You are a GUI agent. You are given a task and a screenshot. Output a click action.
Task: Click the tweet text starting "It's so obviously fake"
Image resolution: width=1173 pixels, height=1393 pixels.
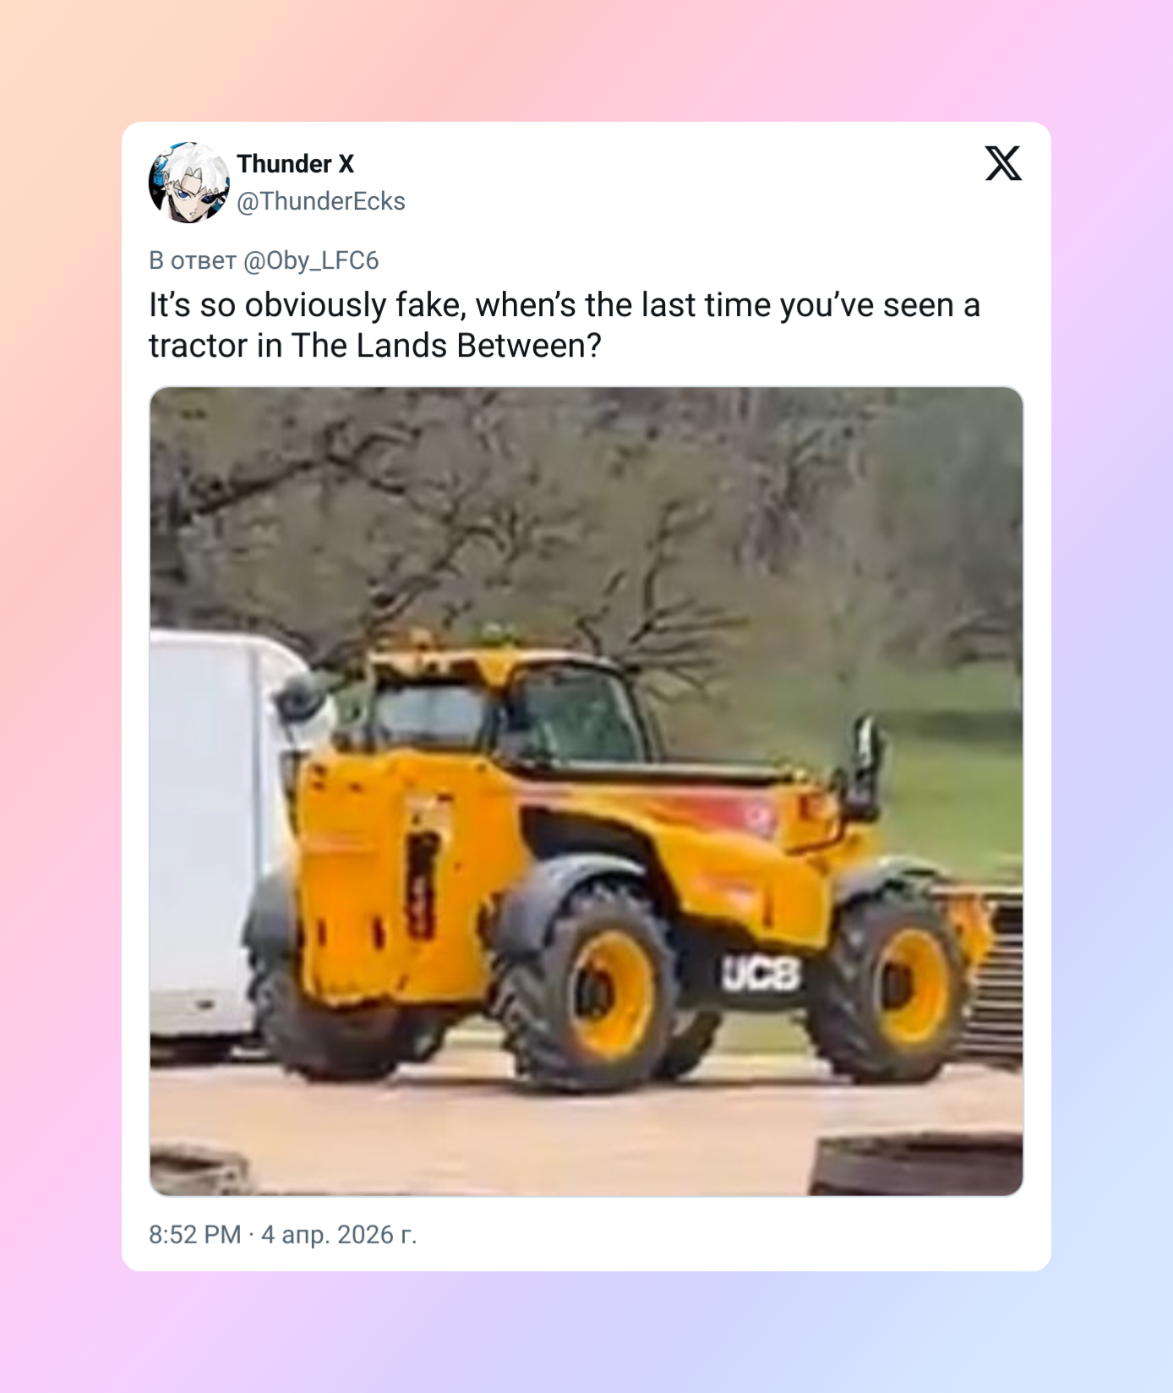(x=565, y=325)
